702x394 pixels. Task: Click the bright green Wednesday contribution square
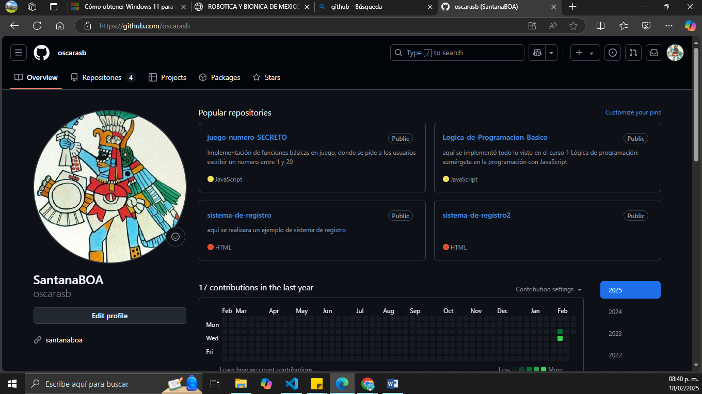tap(560, 338)
